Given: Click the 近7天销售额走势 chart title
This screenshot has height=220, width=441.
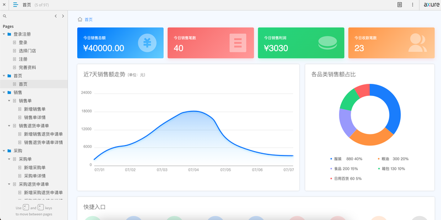Looking at the screenshot, I should 104,74.
